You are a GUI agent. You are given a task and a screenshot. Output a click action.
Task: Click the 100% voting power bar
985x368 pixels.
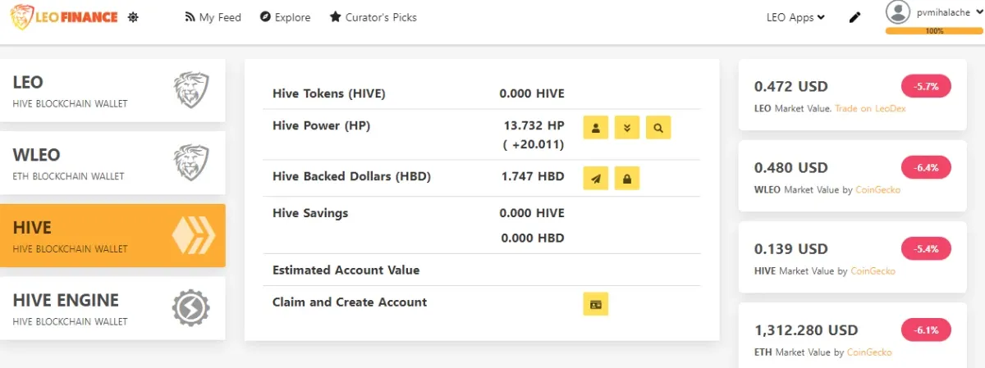click(x=934, y=31)
